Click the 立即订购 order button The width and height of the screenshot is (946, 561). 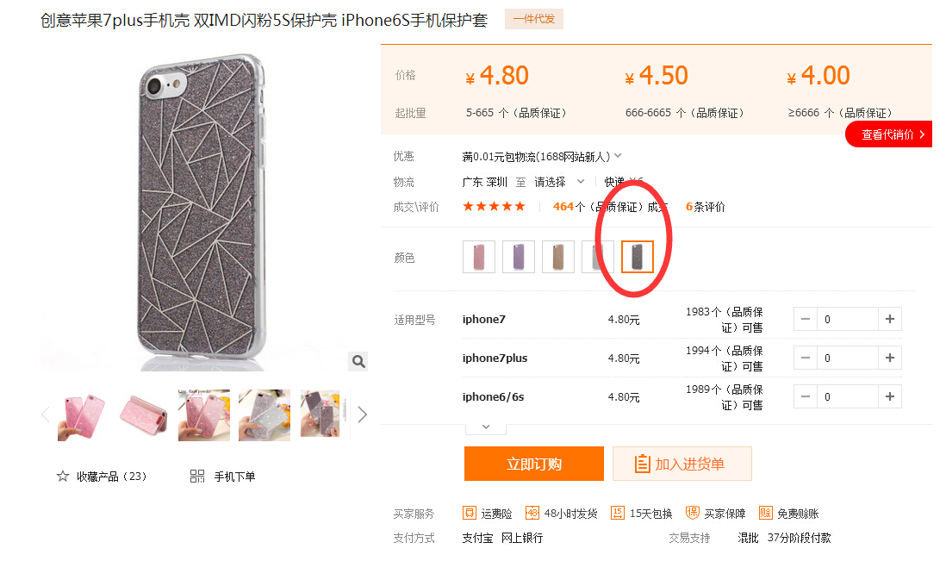pyautogui.click(x=534, y=464)
